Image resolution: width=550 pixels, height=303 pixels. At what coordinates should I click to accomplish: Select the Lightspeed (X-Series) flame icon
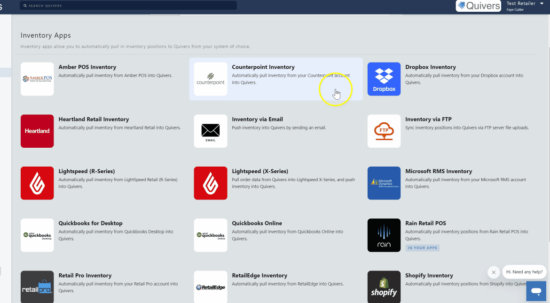pyautogui.click(x=211, y=183)
